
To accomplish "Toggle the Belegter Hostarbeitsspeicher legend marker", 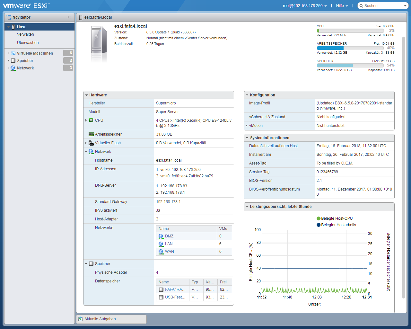I will pyautogui.click(x=319, y=225).
